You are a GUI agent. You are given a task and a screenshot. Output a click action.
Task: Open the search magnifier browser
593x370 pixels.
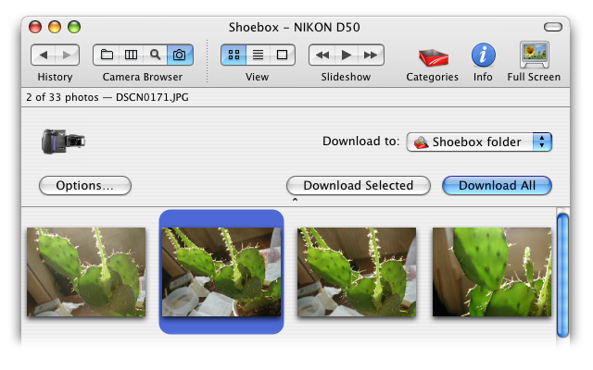[155, 55]
